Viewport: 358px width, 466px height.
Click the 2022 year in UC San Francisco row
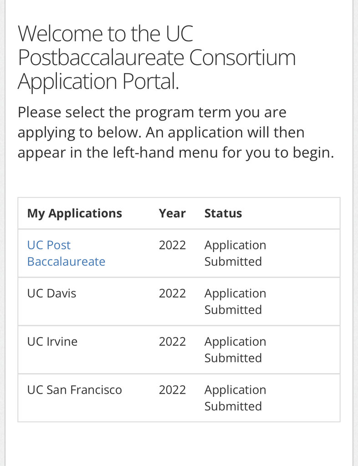(x=172, y=390)
